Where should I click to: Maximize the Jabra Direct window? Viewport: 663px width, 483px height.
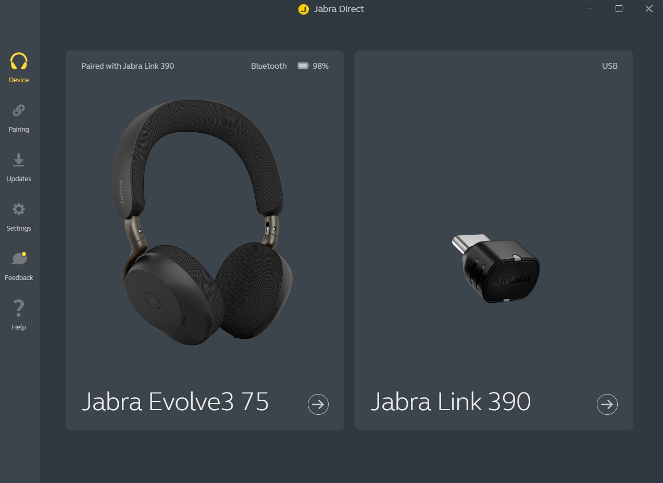tap(619, 9)
